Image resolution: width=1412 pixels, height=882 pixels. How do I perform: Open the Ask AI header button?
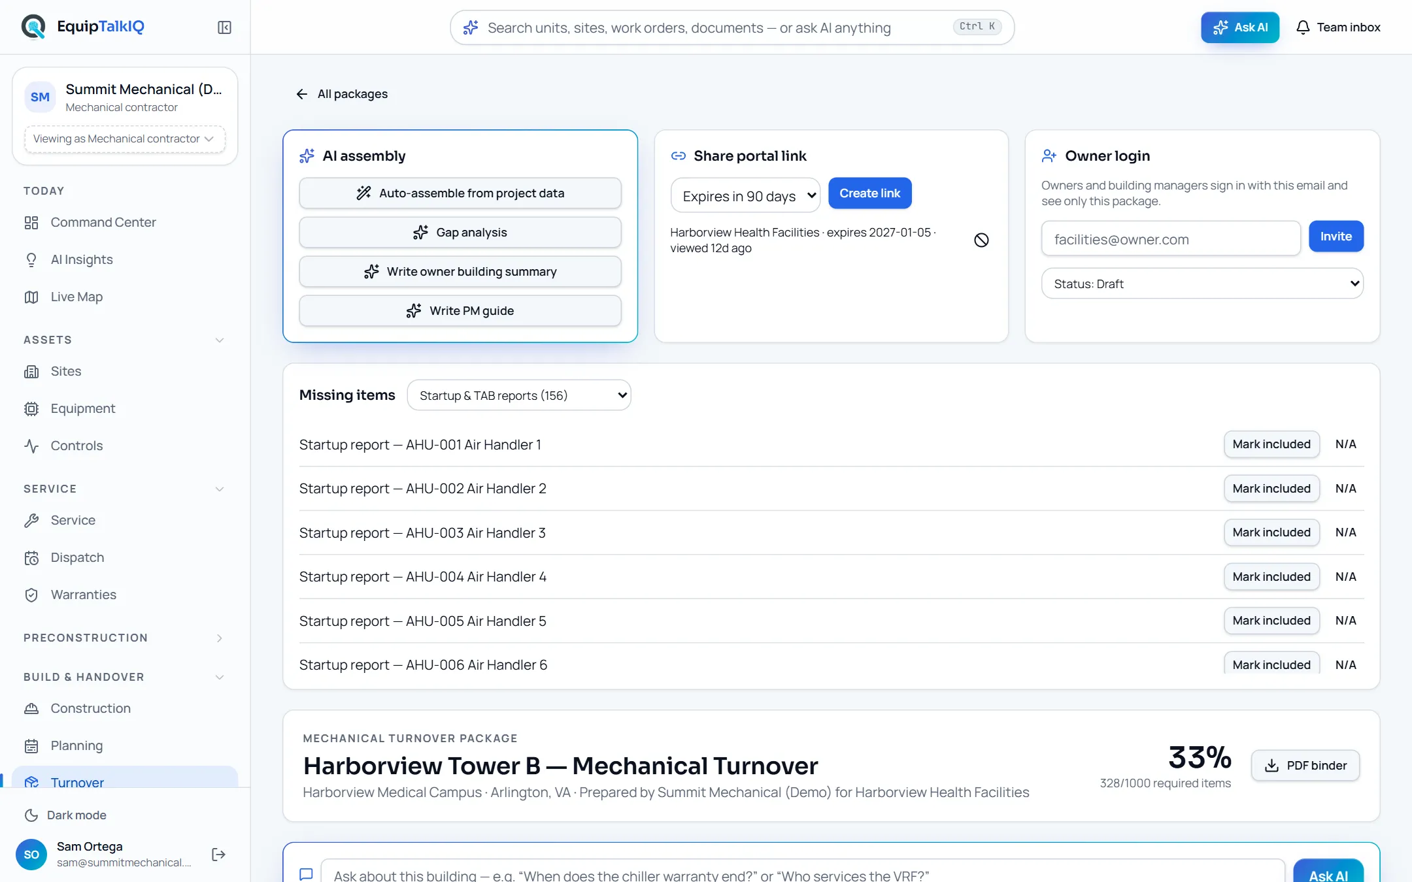point(1240,27)
